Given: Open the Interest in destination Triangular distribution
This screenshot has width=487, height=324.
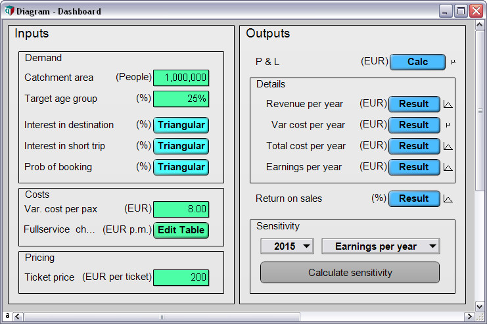Looking at the screenshot, I should point(181,125).
